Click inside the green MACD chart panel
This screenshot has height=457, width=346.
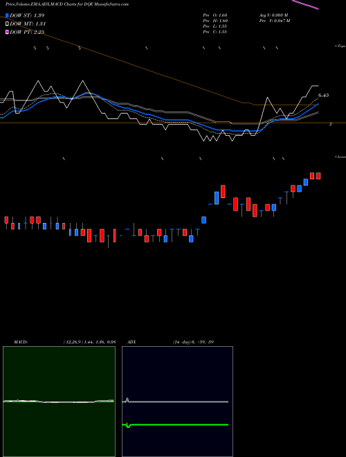(x=59, y=402)
